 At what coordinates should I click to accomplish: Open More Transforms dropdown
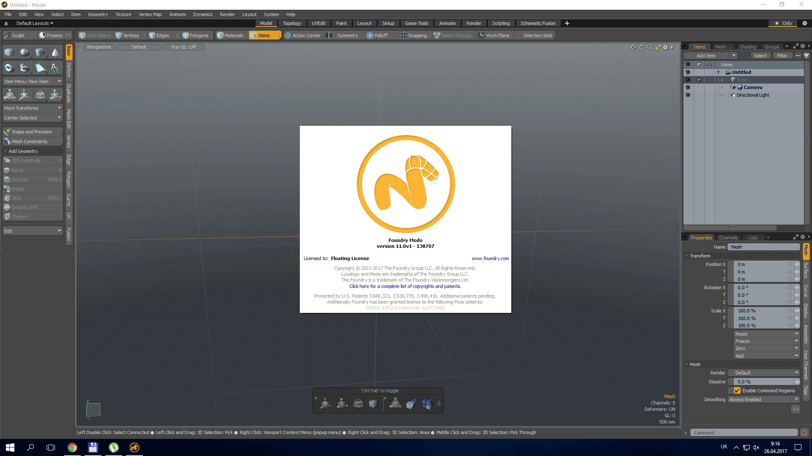click(x=33, y=108)
